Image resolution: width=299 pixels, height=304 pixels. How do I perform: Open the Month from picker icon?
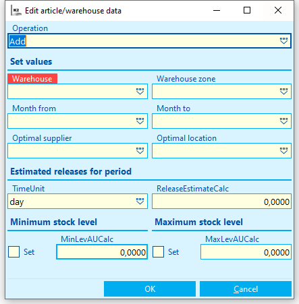(140, 121)
